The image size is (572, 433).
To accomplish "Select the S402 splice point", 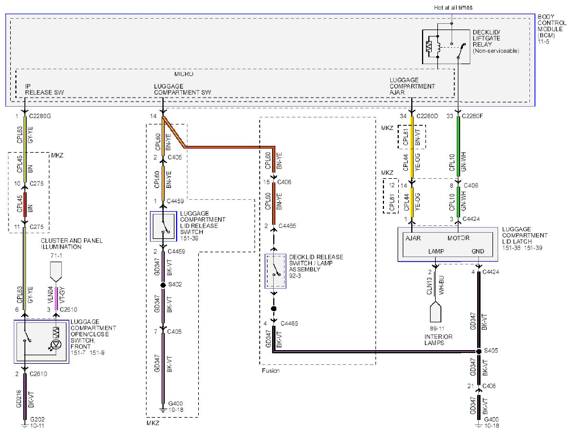I will tap(163, 285).
